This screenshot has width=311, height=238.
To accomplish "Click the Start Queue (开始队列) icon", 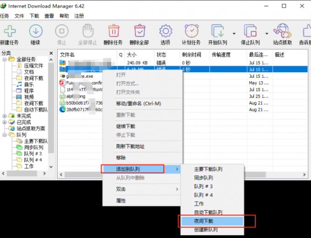I will [x=217, y=31].
